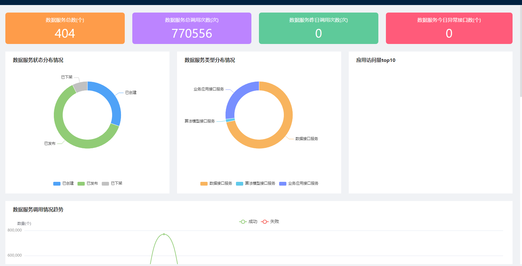Open the 数据服务总数 card showing 404

coord(65,28)
